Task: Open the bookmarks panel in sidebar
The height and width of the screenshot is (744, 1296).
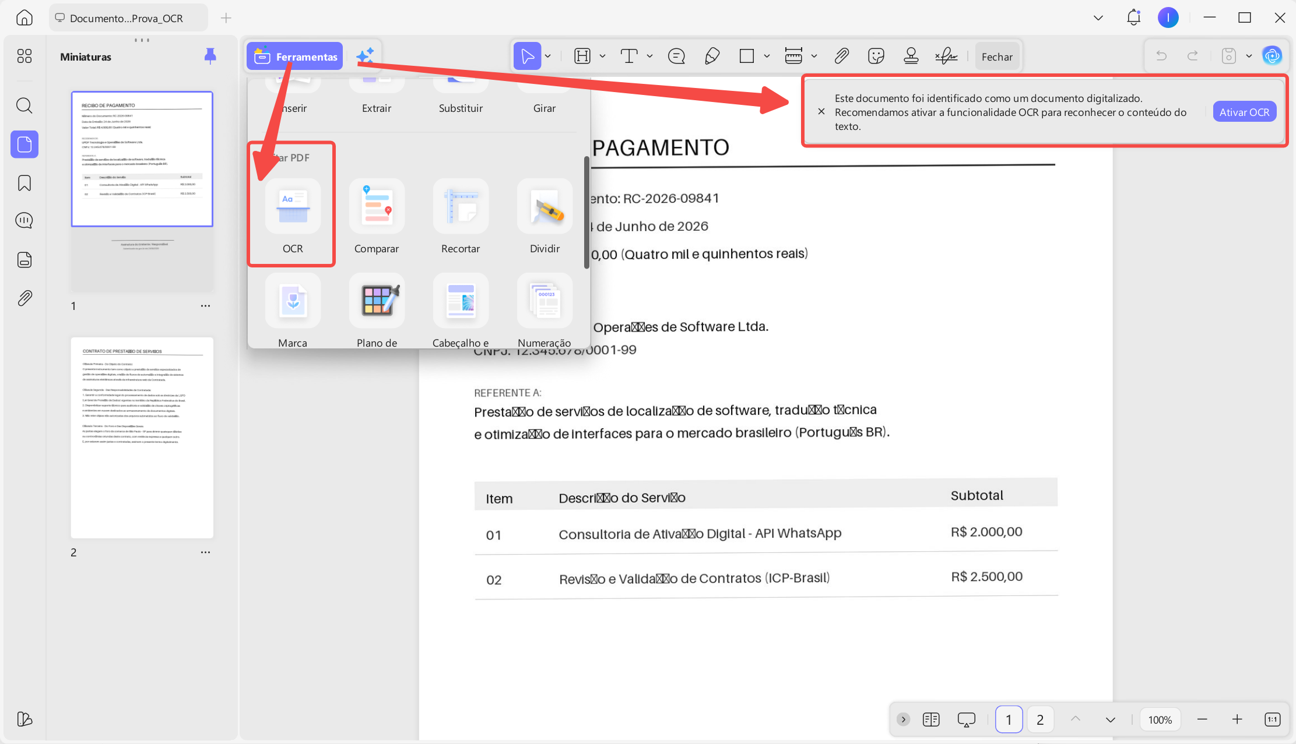Action: pyautogui.click(x=24, y=183)
